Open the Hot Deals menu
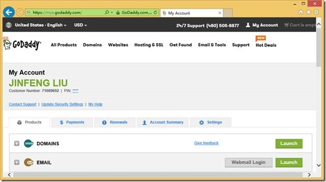Viewport: 326px width, 182px height. point(266,45)
